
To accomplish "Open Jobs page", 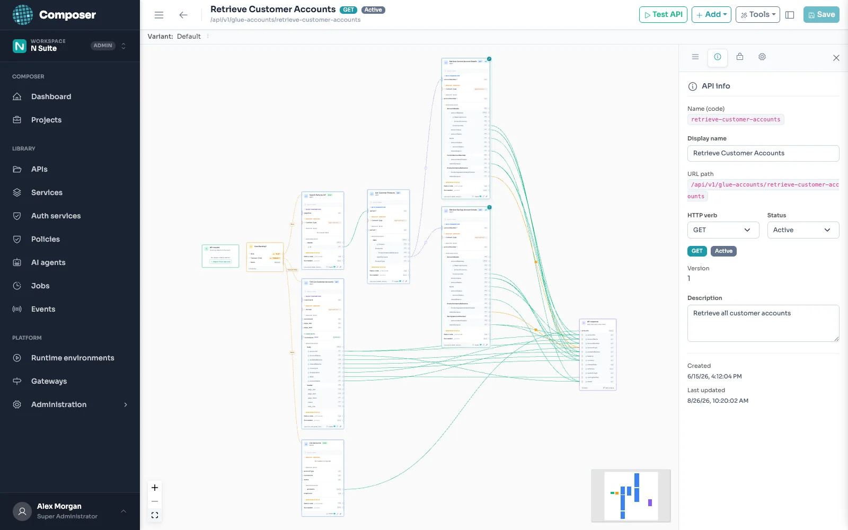I will point(40,286).
